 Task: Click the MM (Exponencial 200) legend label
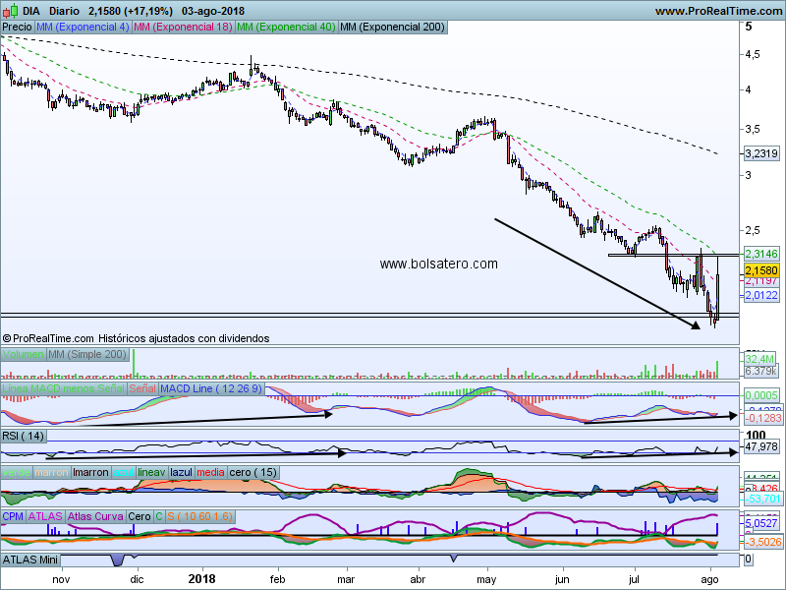(x=391, y=27)
